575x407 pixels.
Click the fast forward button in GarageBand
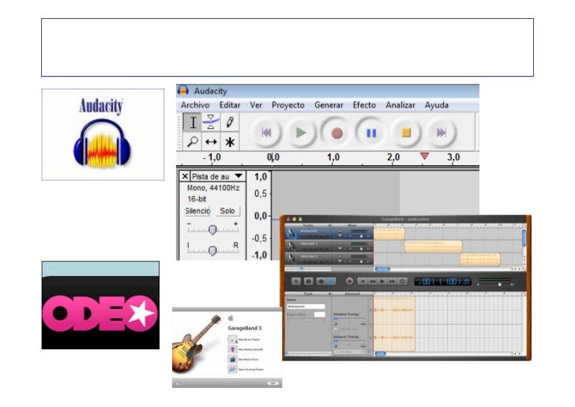click(x=392, y=281)
